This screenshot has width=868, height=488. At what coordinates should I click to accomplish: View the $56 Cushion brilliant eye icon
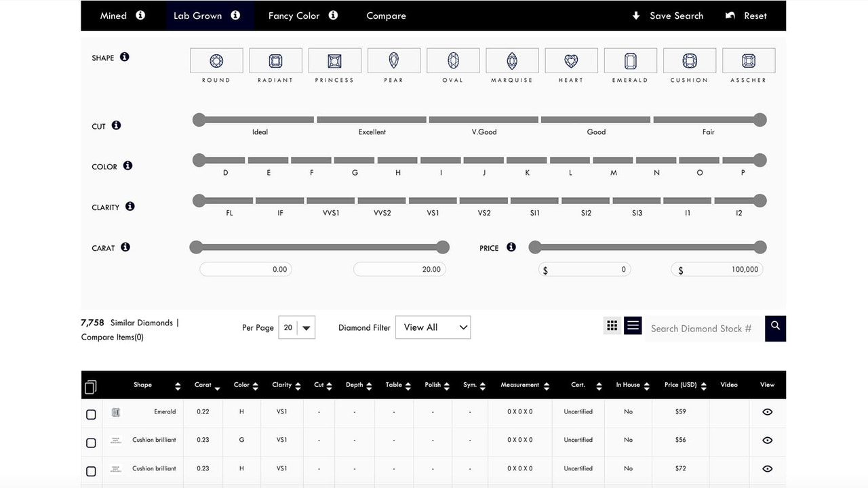tap(767, 440)
